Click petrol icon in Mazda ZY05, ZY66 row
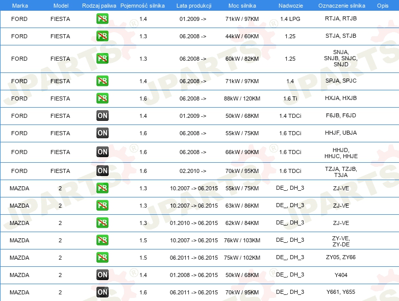Viewport: 399px width, 301px height. tap(102, 257)
